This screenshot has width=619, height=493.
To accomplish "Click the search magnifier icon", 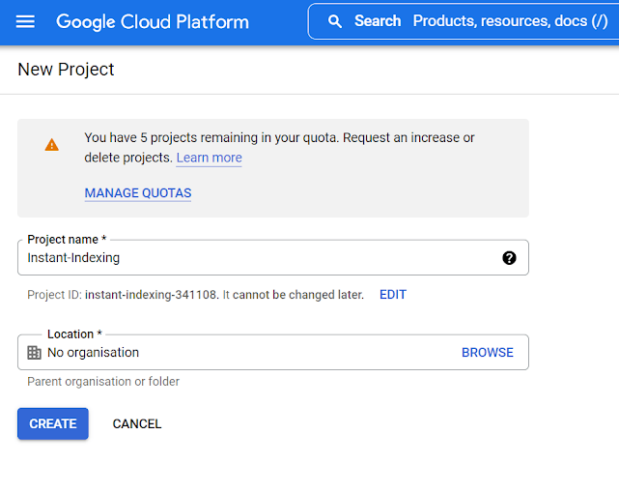I will coord(335,21).
